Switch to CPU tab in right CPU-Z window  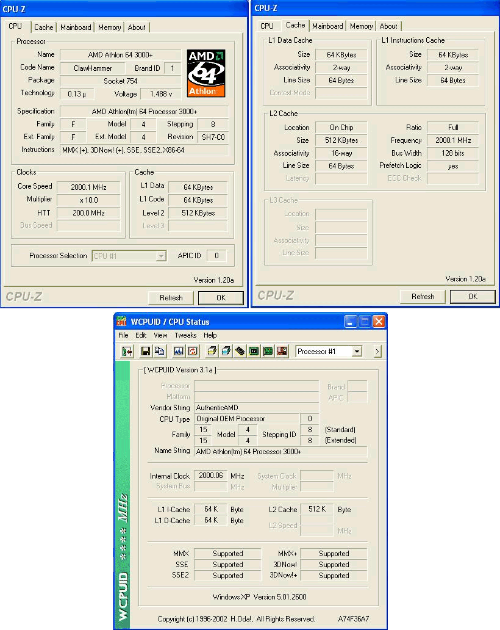[267, 26]
